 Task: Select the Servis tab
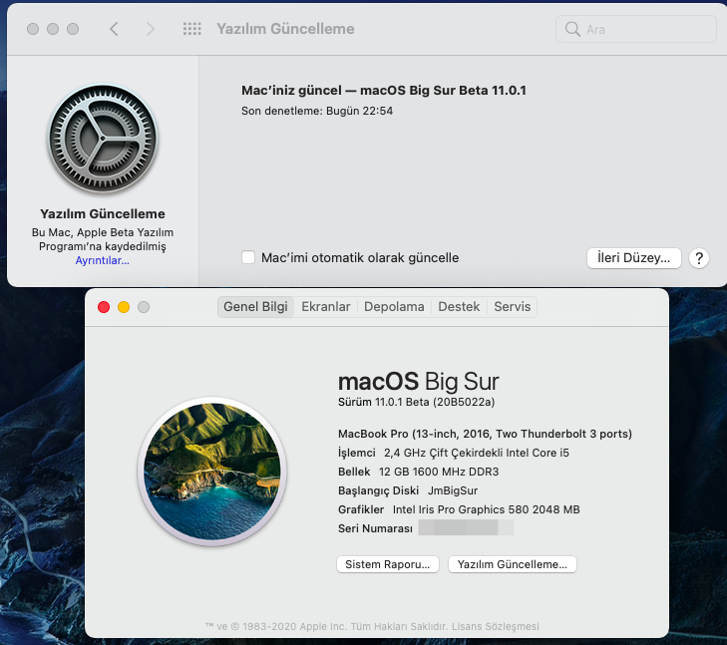(x=513, y=307)
